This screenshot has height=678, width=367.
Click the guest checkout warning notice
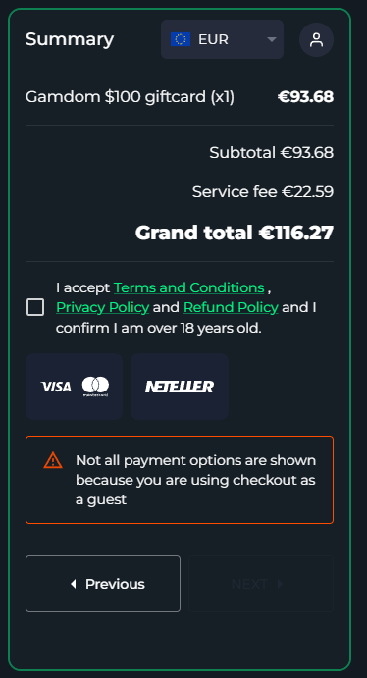180,480
